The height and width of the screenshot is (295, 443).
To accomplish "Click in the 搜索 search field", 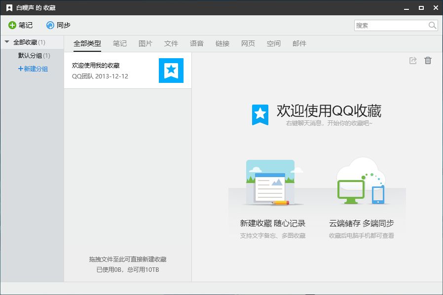I will tap(390, 26).
